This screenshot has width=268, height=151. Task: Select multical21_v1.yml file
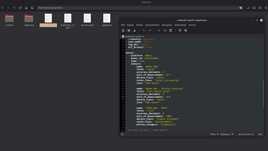[x=68, y=21]
